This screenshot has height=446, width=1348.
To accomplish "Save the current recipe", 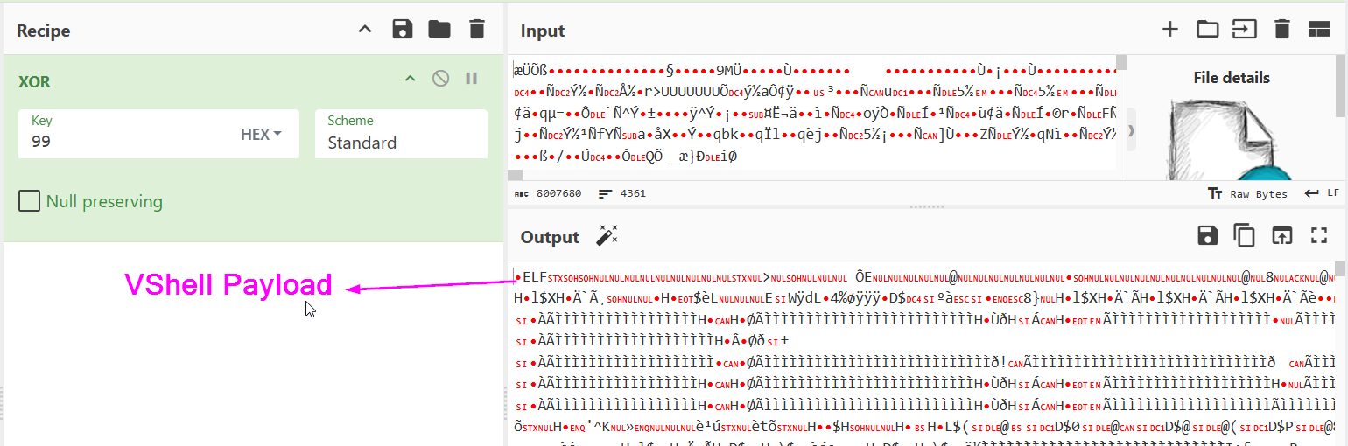I will tap(403, 30).
